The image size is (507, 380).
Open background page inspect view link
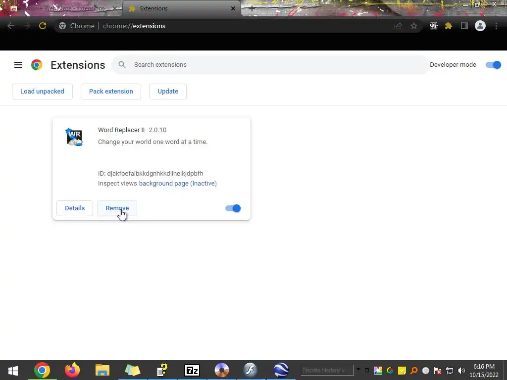[x=178, y=183]
